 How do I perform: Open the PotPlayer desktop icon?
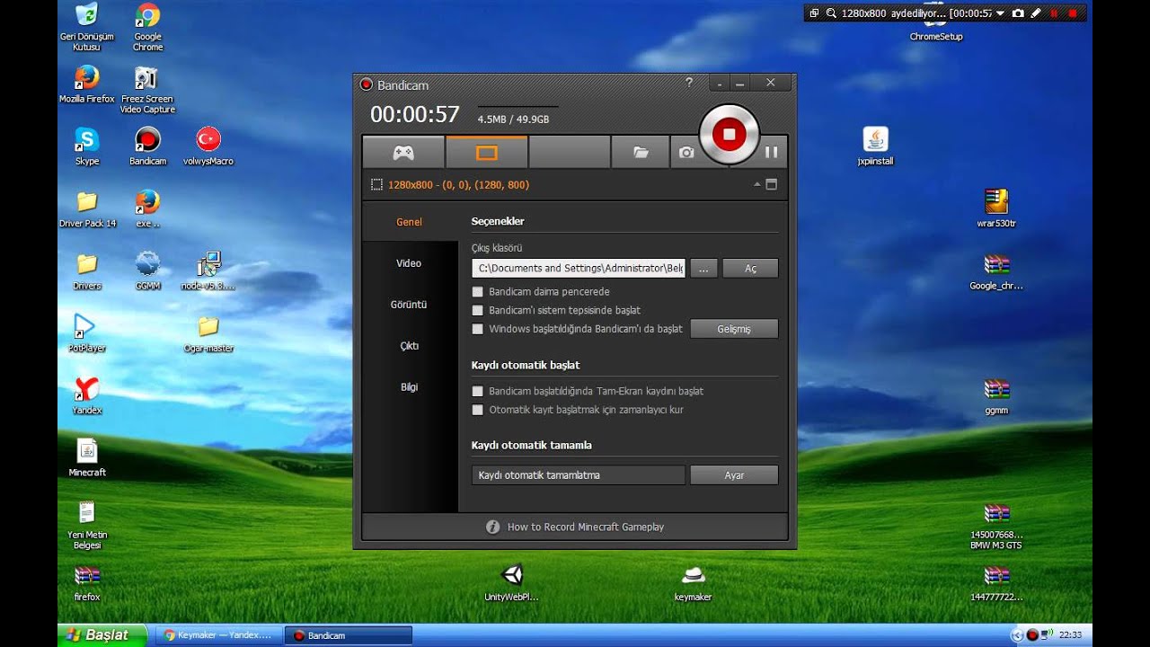(x=87, y=332)
